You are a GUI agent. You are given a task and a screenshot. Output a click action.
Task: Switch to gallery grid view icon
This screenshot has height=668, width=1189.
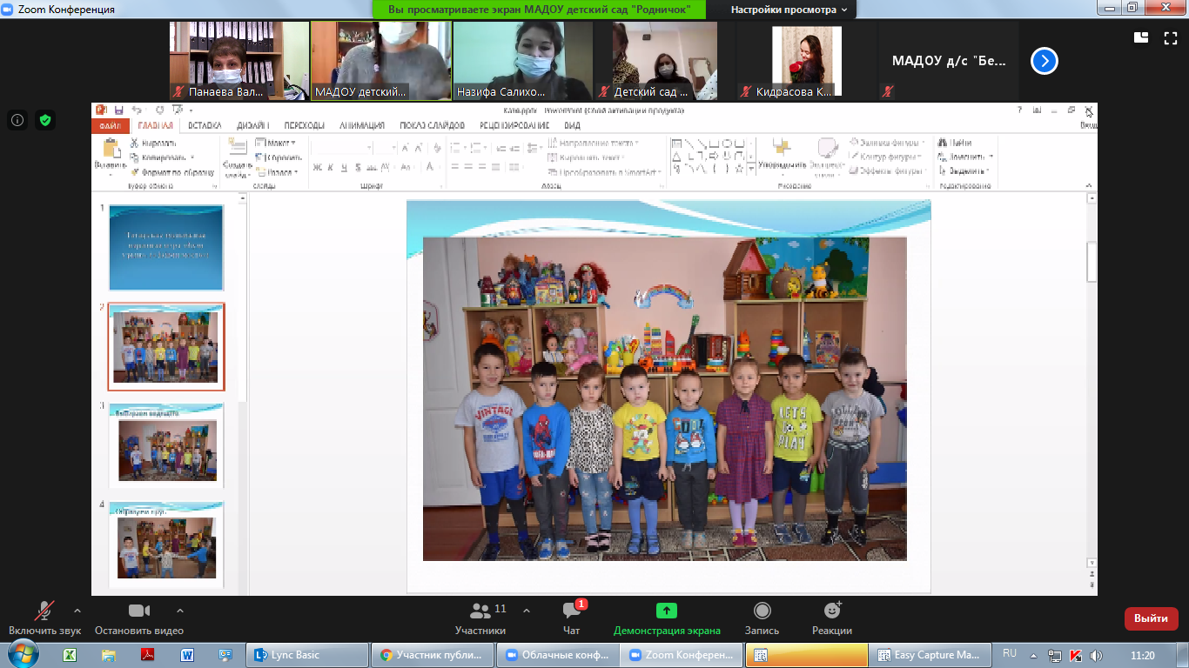(1141, 37)
